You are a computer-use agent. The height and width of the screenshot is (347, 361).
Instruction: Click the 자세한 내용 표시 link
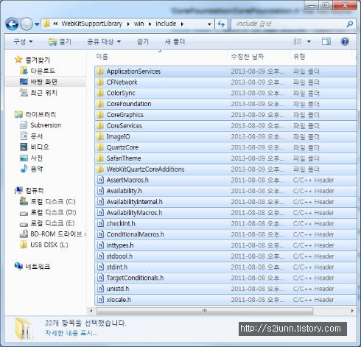tap(71, 333)
